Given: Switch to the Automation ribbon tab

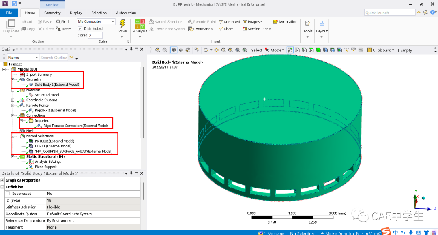Looking at the screenshot, I should pos(126,13).
